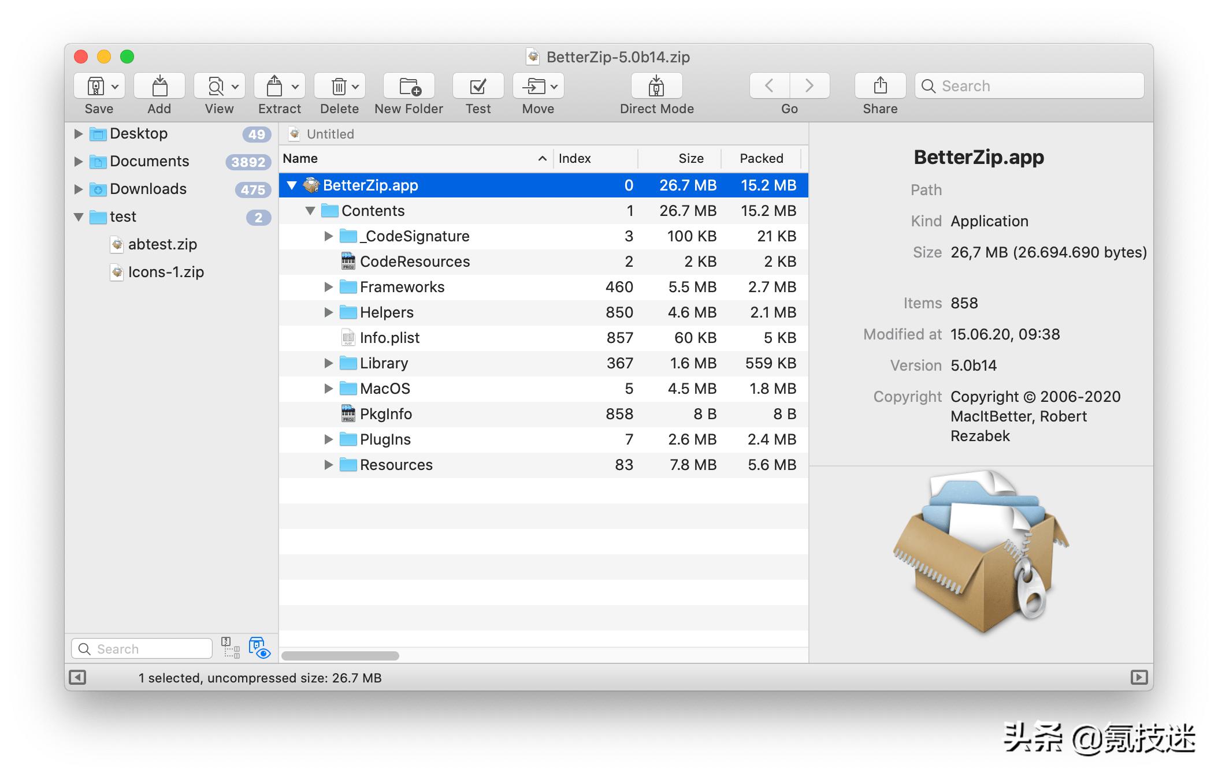Click the View quick look icon
The image size is (1218, 776).
click(215, 87)
